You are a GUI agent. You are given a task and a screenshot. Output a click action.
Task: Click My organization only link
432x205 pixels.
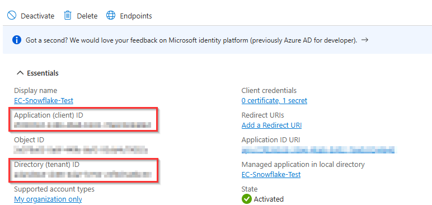pos(48,199)
